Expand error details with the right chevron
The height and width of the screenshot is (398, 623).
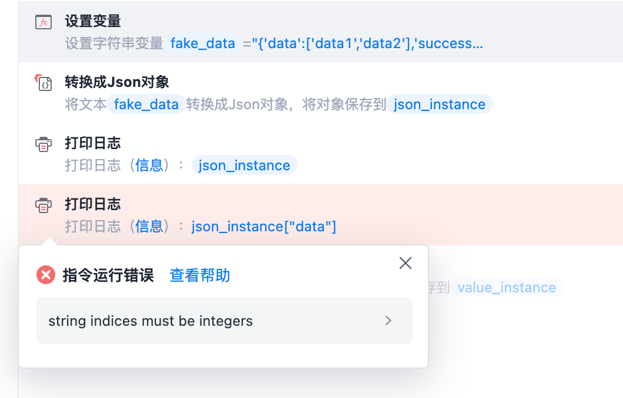[388, 321]
